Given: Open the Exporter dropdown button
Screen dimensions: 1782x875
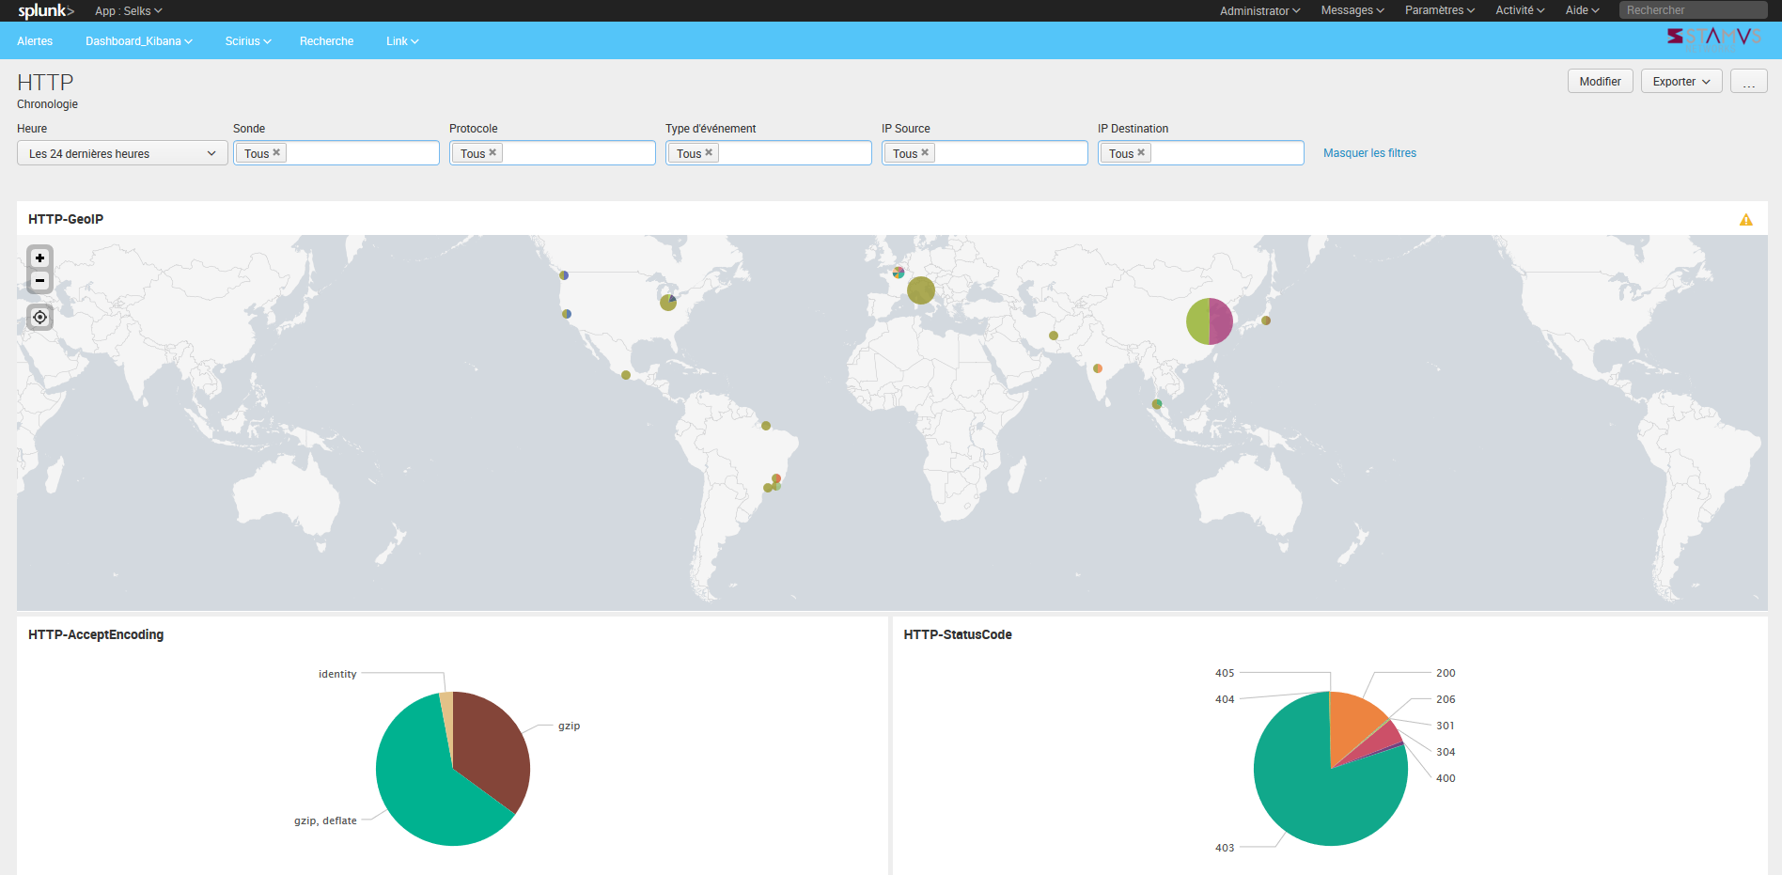Looking at the screenshot, I should tap(1681, 82).
